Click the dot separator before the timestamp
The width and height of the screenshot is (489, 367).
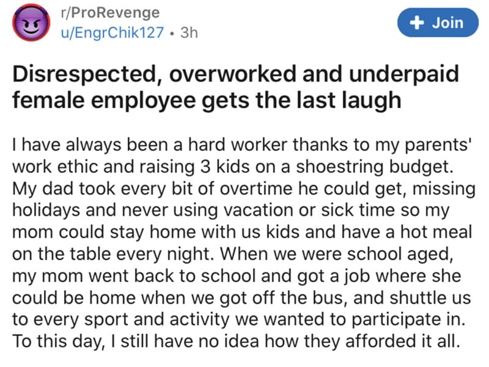(172, 33)
